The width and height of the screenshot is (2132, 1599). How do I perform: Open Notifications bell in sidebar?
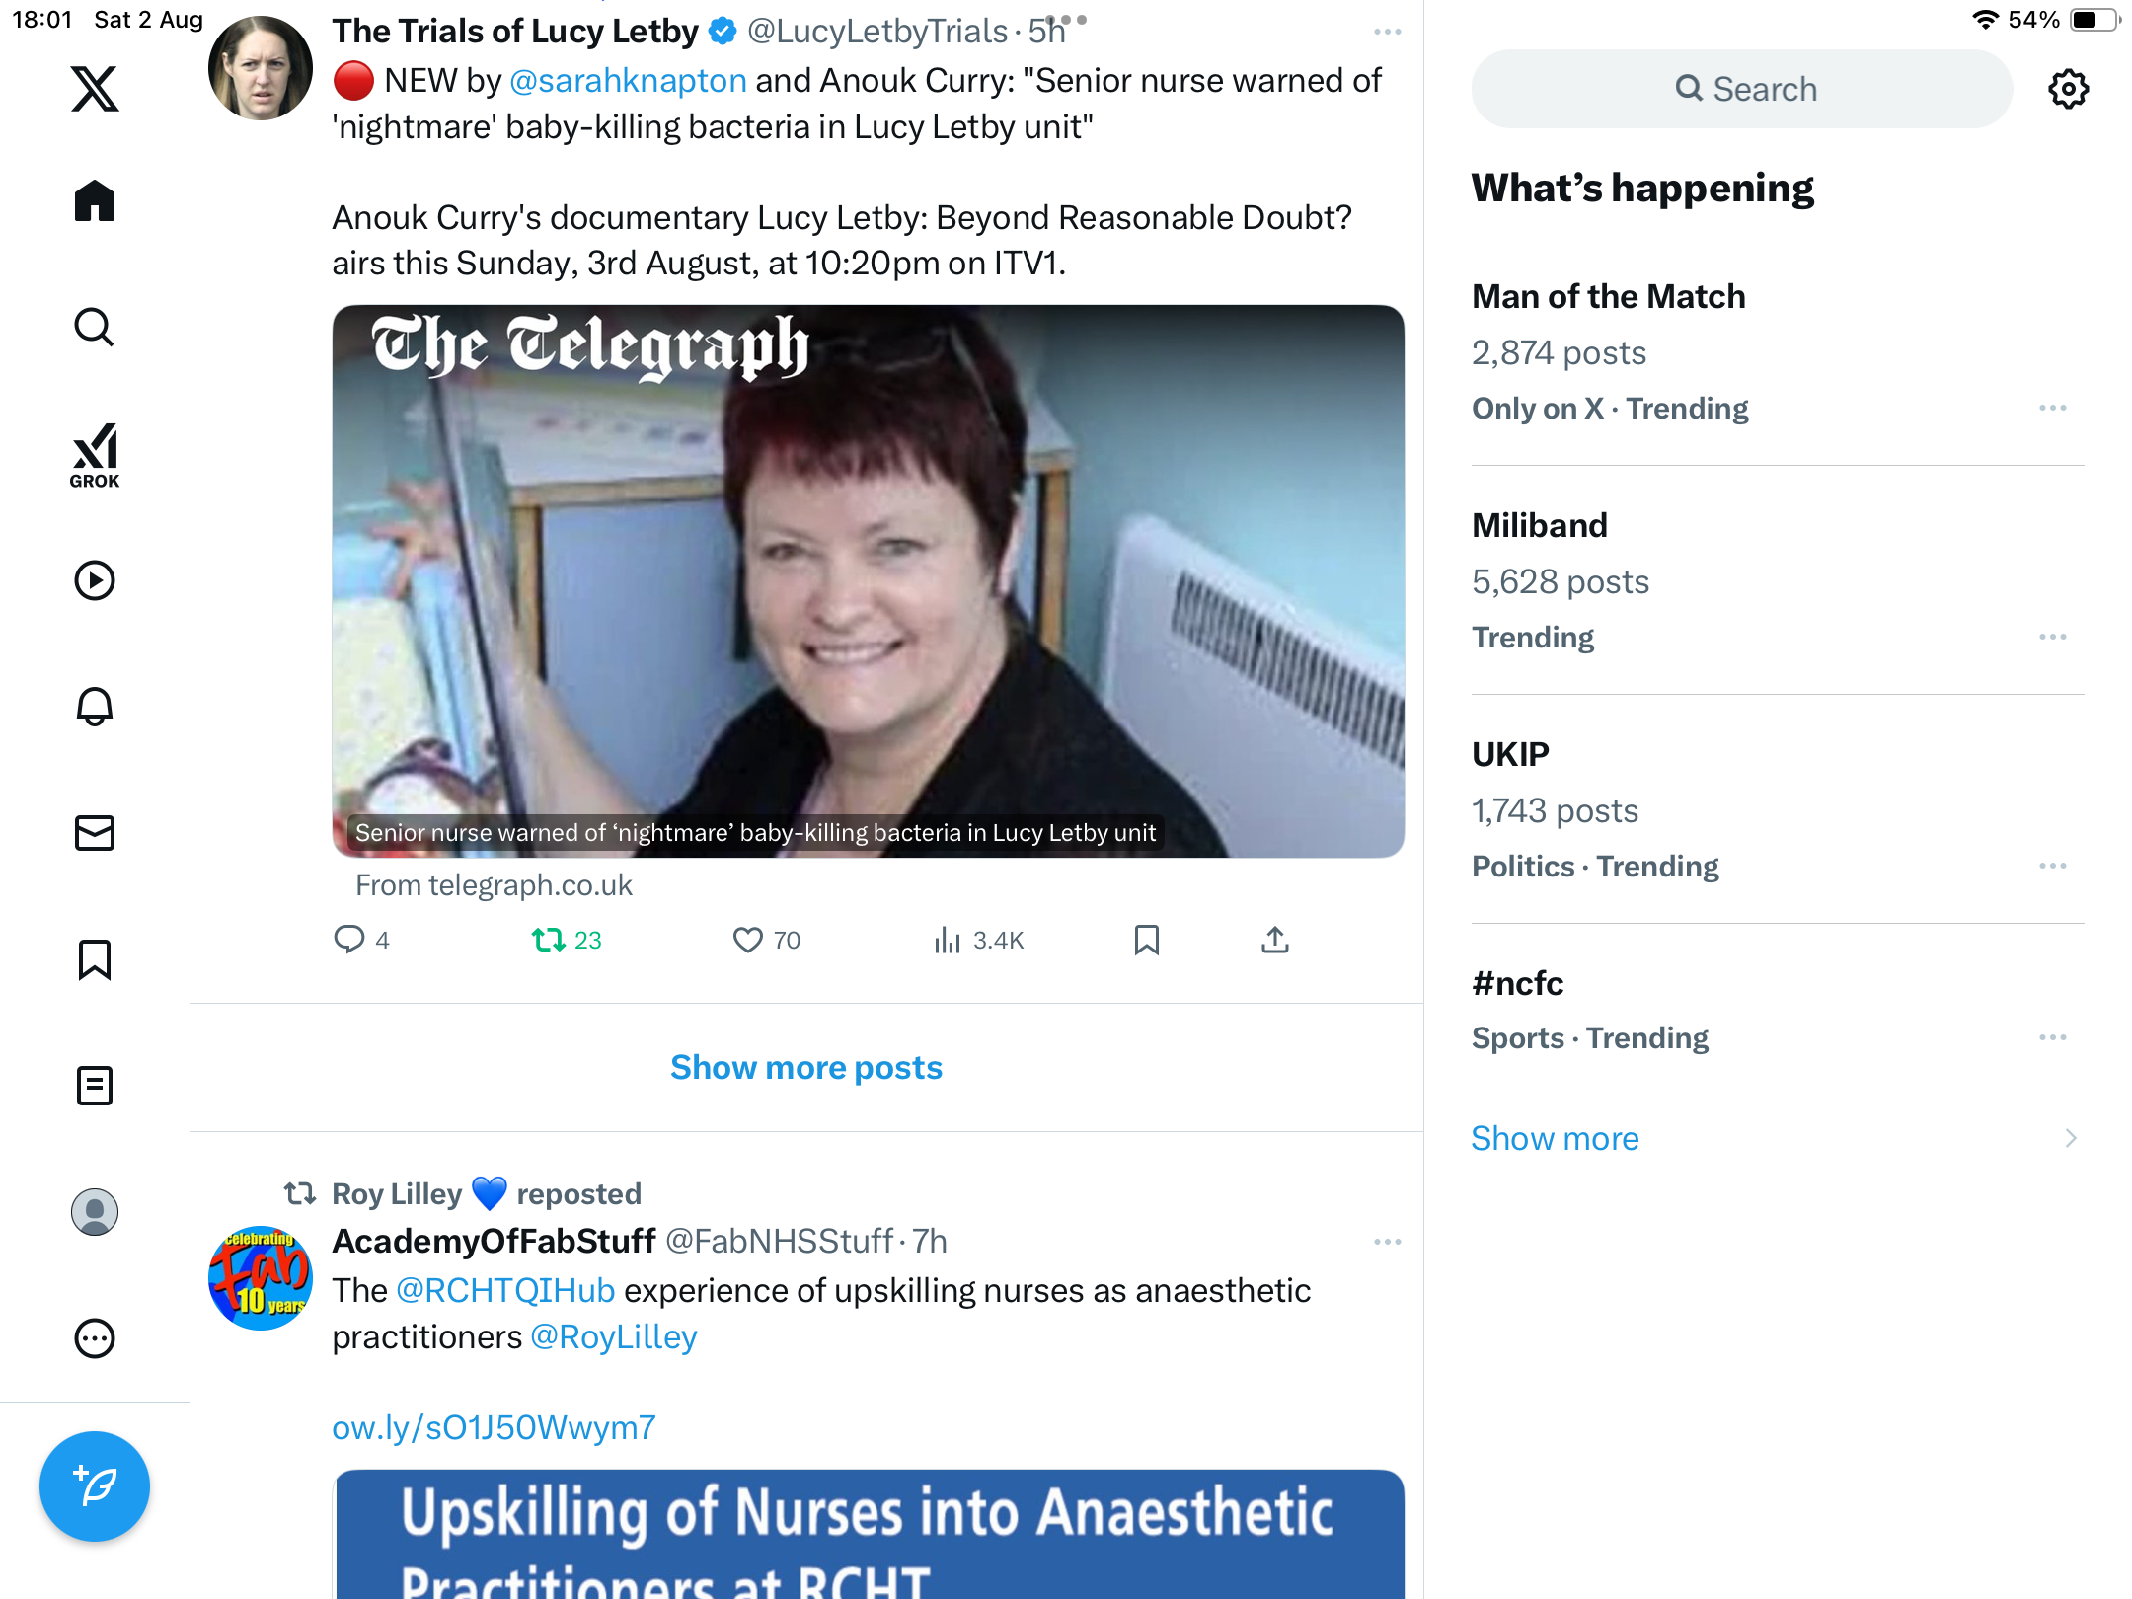(x=95, y=707)
